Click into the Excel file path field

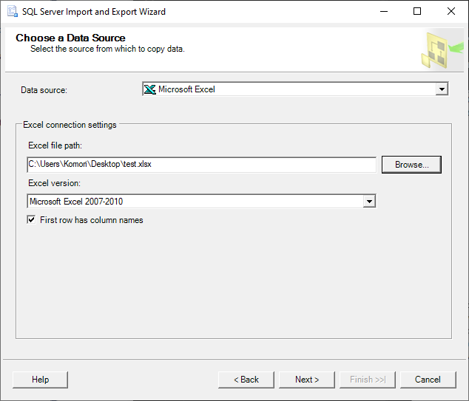pyautogui.click(x=201, y=165)
